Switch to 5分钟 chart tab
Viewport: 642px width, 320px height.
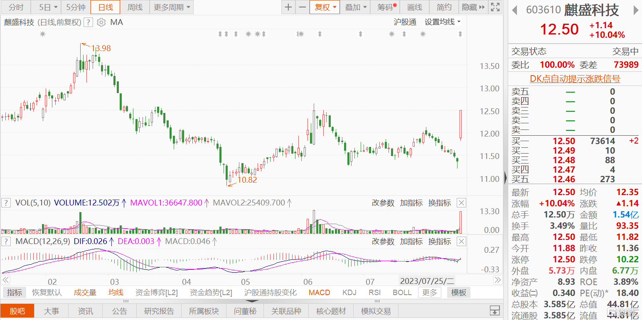(76, 7)
